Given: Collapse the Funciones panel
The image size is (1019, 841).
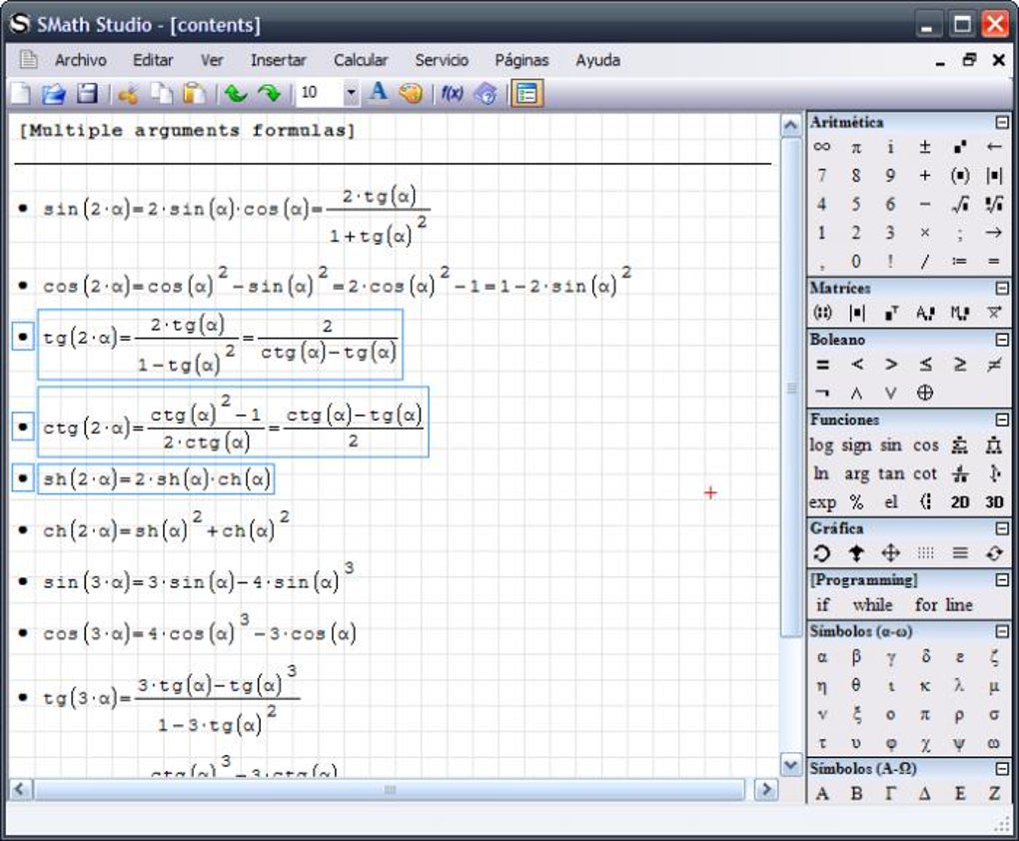Looking at the screenshot, I should coord(1002,420).
